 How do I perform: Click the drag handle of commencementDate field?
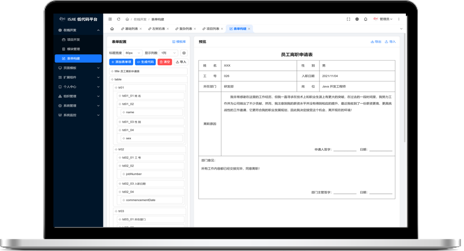tap(124, 200)
